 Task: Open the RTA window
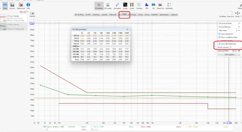(147, 6)
